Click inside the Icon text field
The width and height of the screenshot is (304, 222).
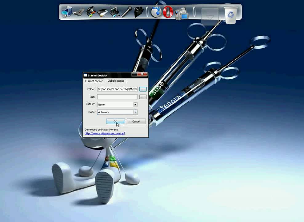pos(117,97)
